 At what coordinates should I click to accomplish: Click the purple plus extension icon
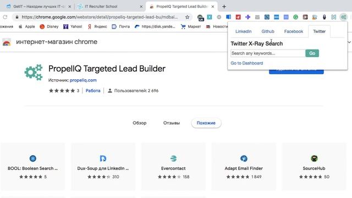(x=248, y=17)
